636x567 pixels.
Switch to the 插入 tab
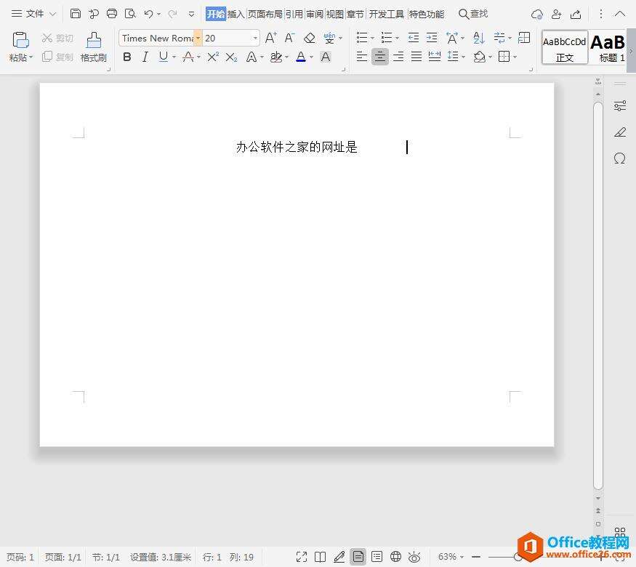pyautogui.click(x=236, y=15)
